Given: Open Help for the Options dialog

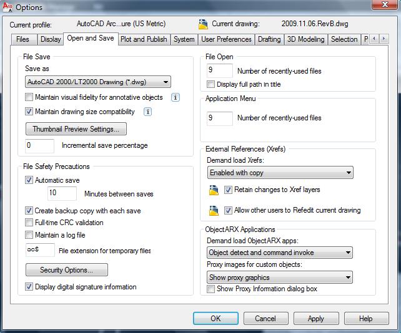Looking at the screenshot, I should pos(366,319).
